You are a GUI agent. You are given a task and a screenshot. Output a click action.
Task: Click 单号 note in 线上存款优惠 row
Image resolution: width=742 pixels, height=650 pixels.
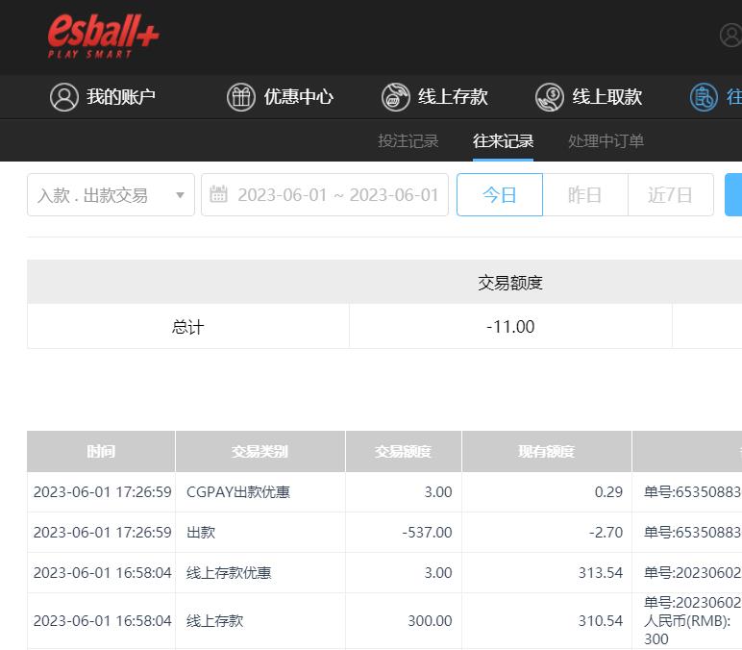(x=693, y=573)
